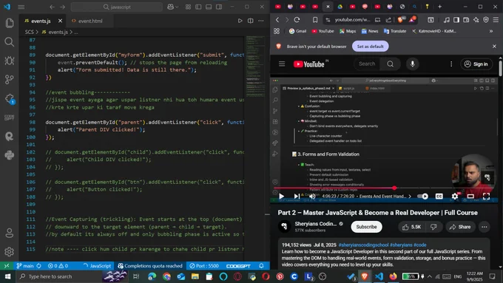Go back in Brave browser
Viewport: 503px width, 283px height.
click(x=277, y=20)
